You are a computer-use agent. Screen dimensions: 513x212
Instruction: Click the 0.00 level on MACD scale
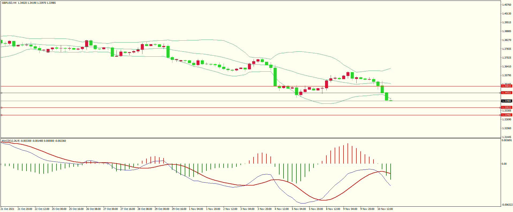coord(504,164)
